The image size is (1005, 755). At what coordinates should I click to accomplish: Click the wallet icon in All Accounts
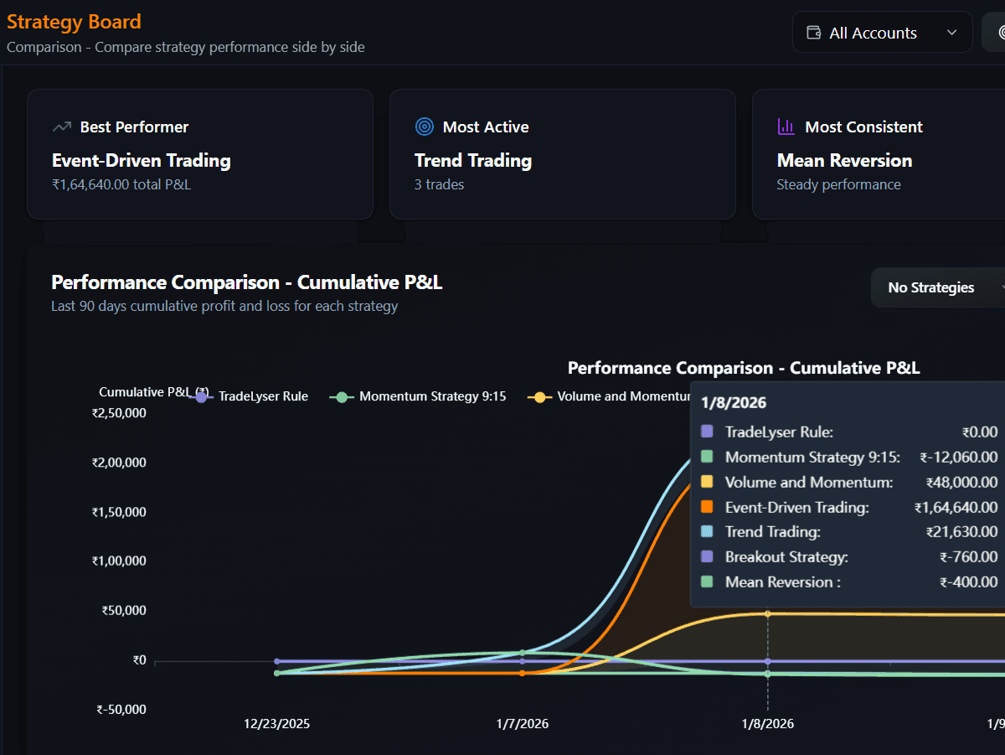click(x=813, y=33)
